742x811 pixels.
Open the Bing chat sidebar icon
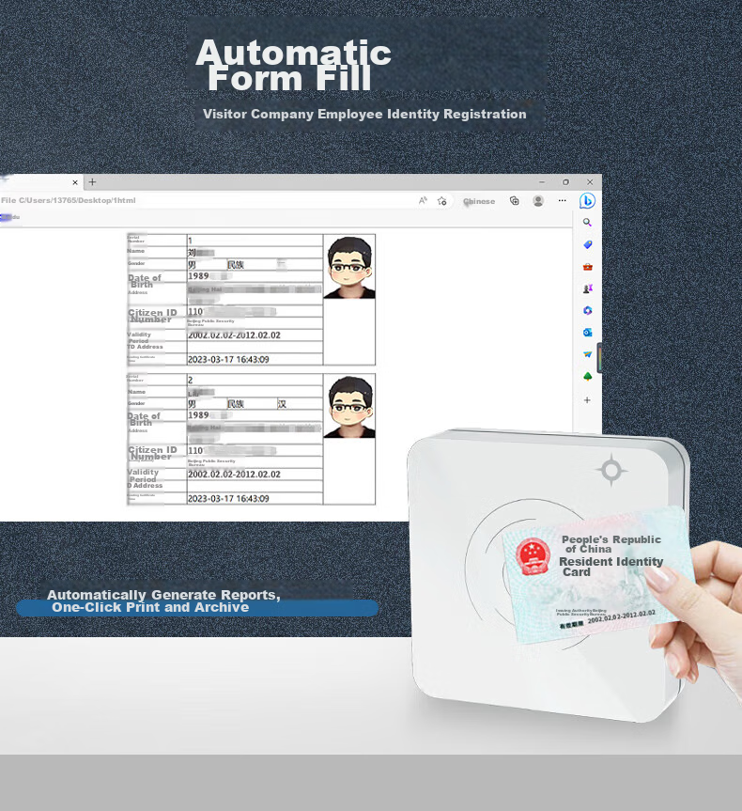tap(587, 201)
